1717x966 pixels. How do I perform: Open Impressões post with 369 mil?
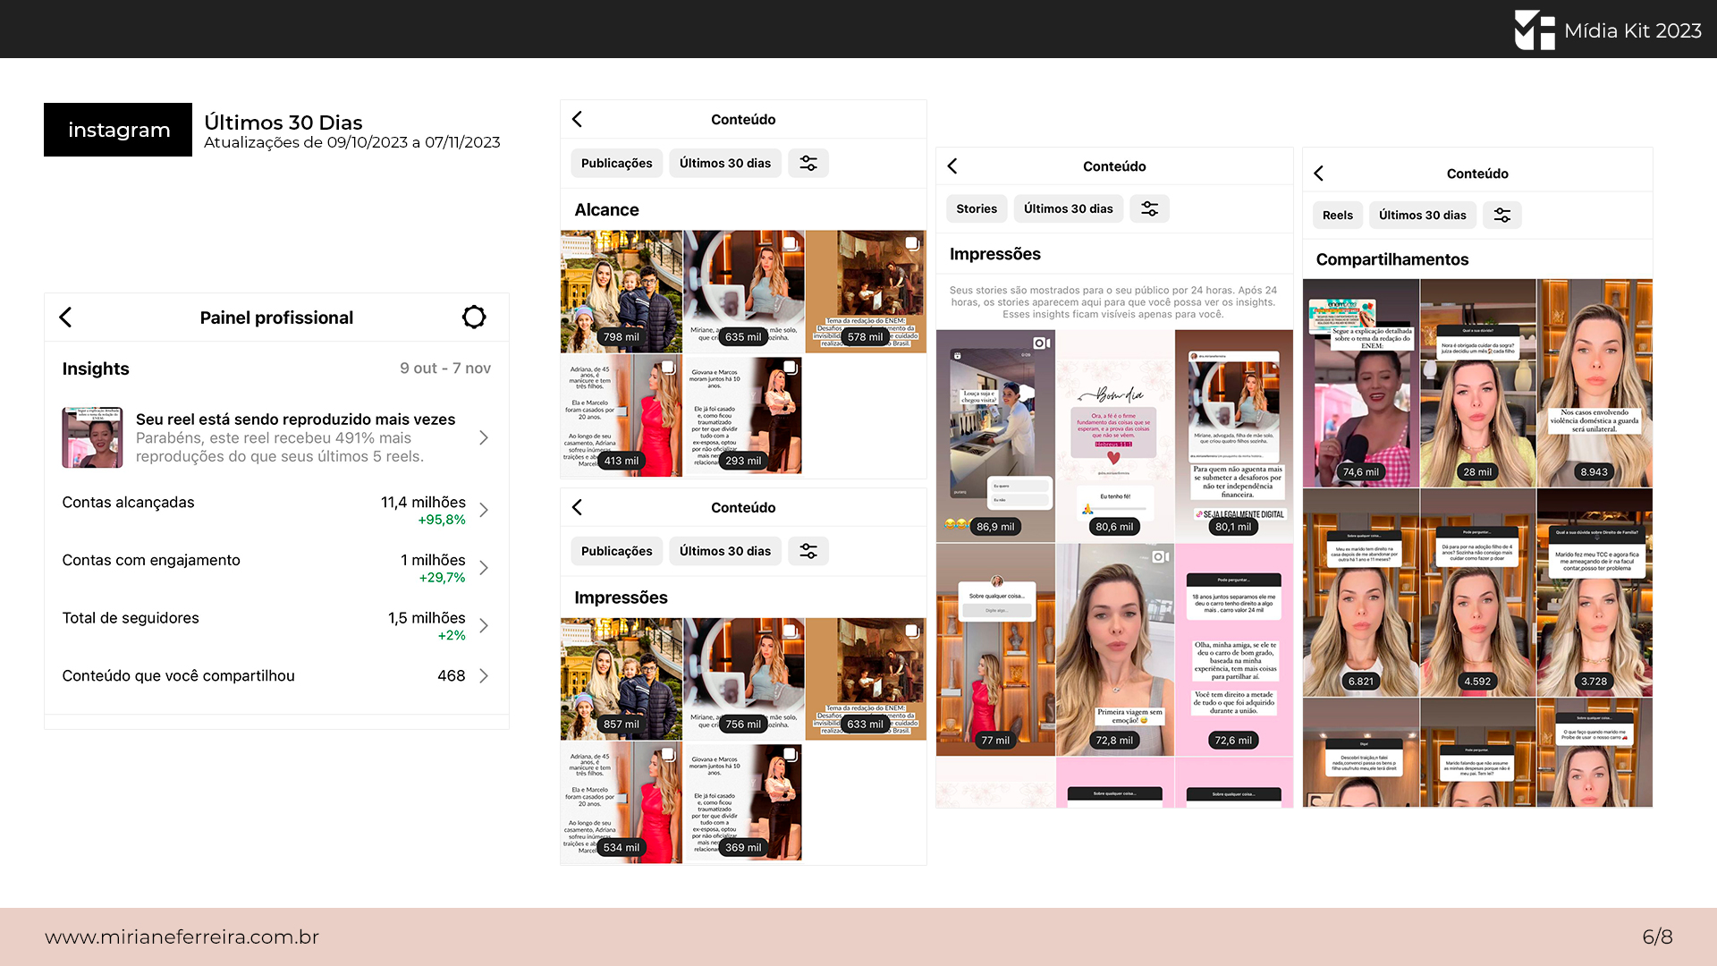pyautogui.click(x=744, y=802)
